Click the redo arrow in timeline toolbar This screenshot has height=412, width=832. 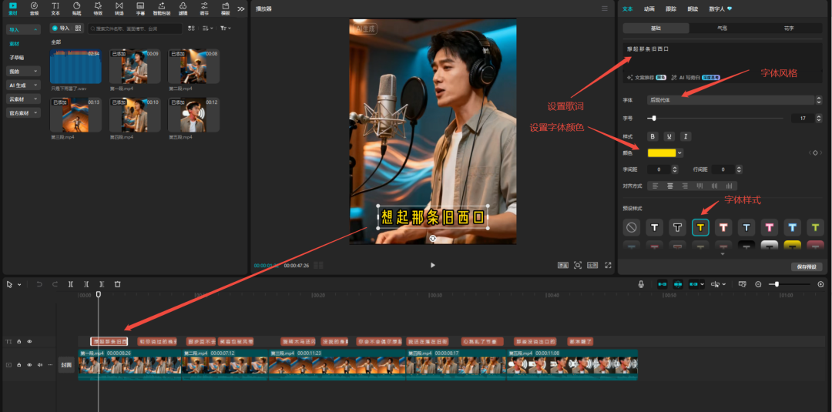tap(55, 284)
